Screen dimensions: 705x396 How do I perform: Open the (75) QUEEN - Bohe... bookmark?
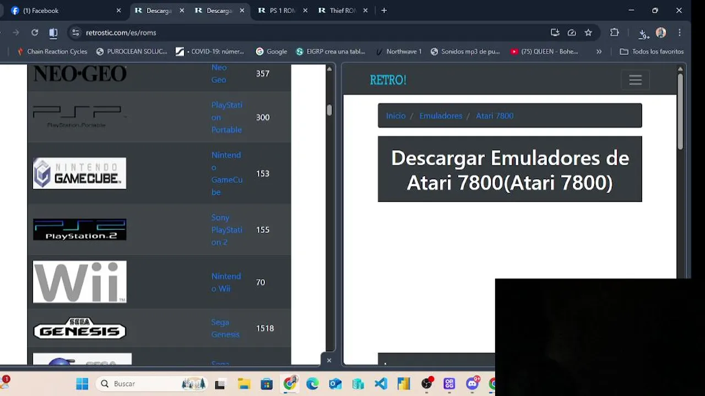545,52
